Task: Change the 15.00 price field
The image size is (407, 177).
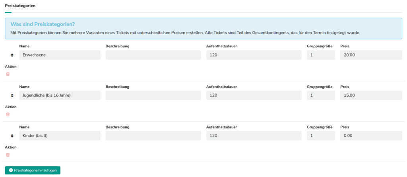Action: click(x=371, y=95)
